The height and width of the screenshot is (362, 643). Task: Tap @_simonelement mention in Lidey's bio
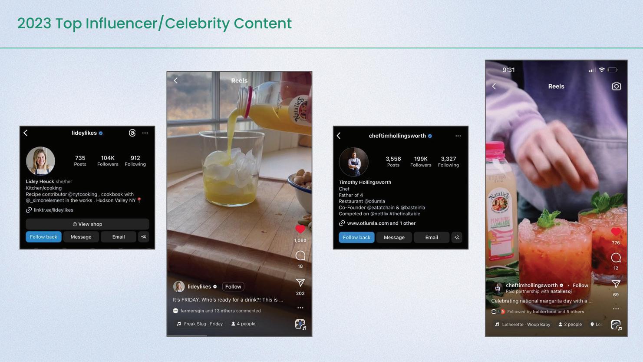point(44,200)
